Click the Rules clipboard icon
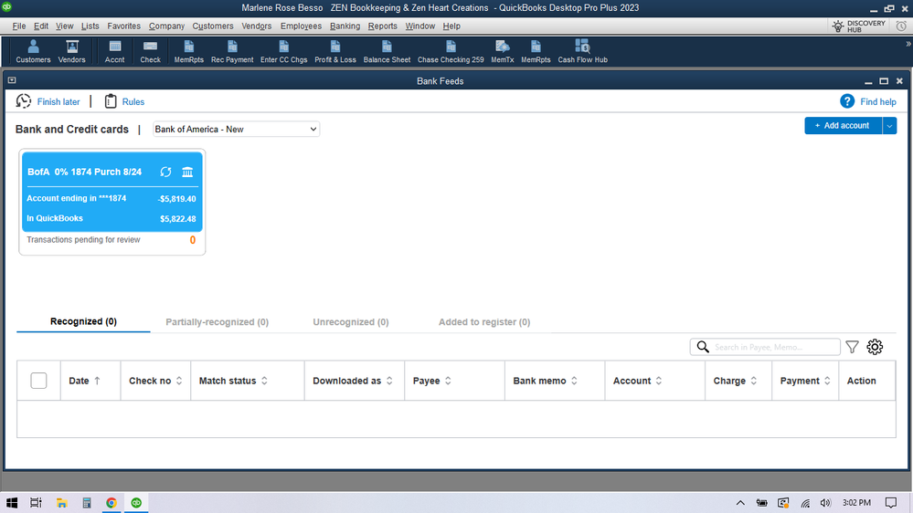The height and width of the screenshot is (513, 913). click(x=110, y=101)
